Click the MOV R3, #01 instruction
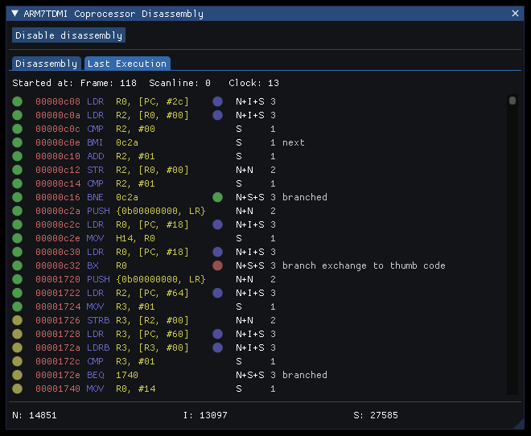 [x=121, y=306]
